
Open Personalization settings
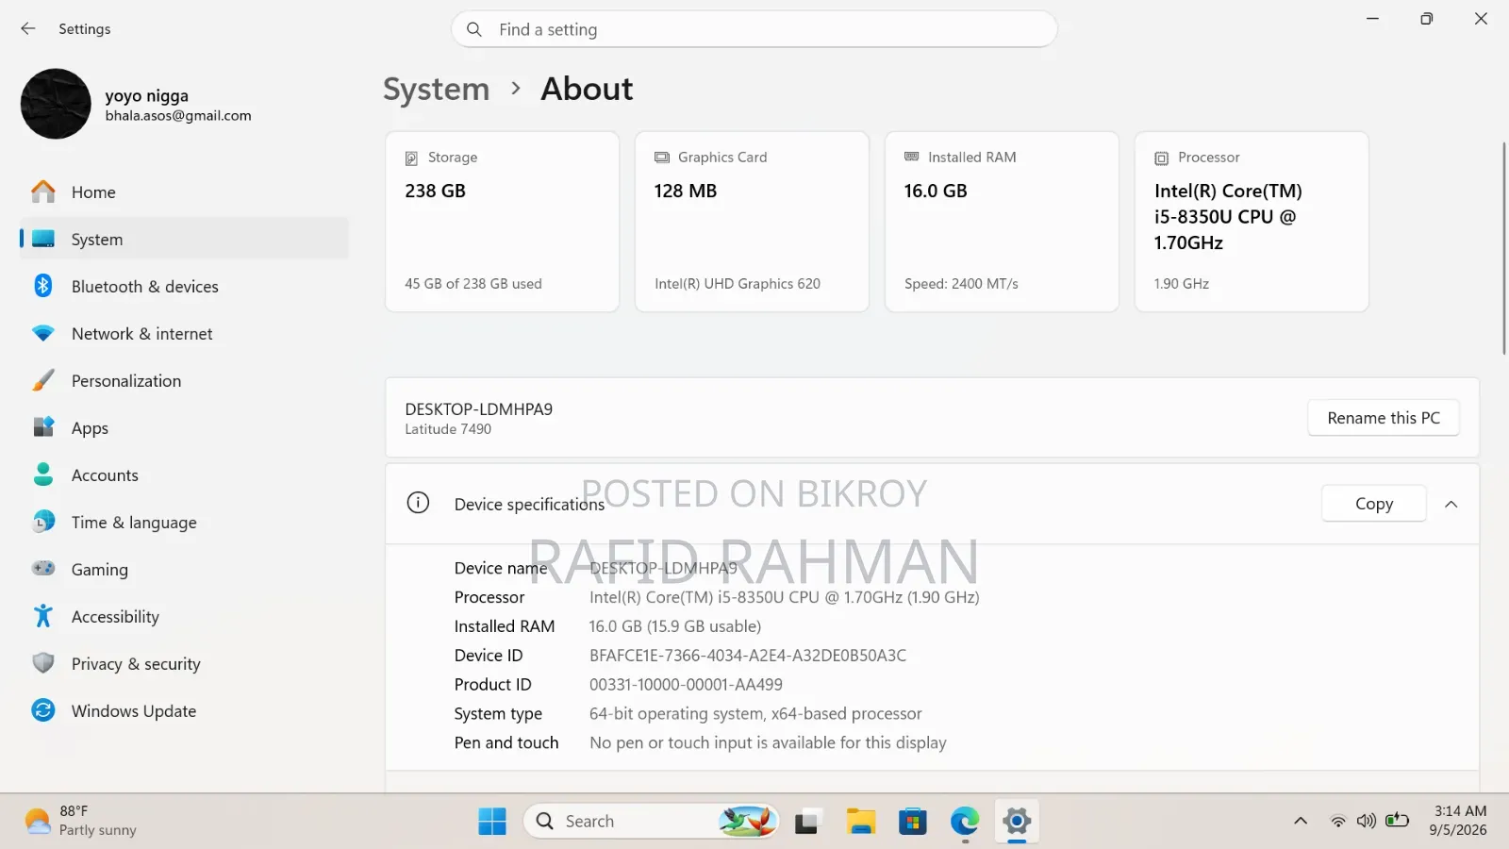[x=185, y=380]
